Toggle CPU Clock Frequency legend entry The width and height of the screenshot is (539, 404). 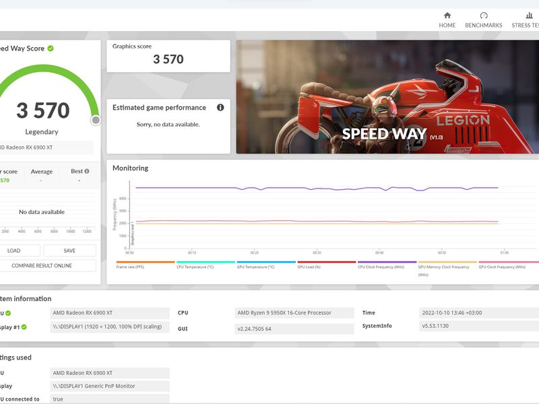(x=387, y=265)
